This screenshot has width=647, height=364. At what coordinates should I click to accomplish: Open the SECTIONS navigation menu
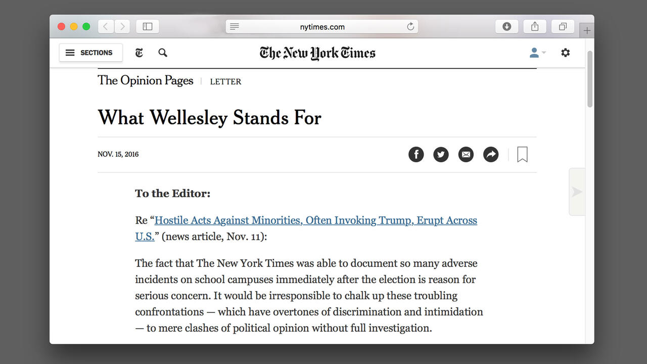pos(90,52)
